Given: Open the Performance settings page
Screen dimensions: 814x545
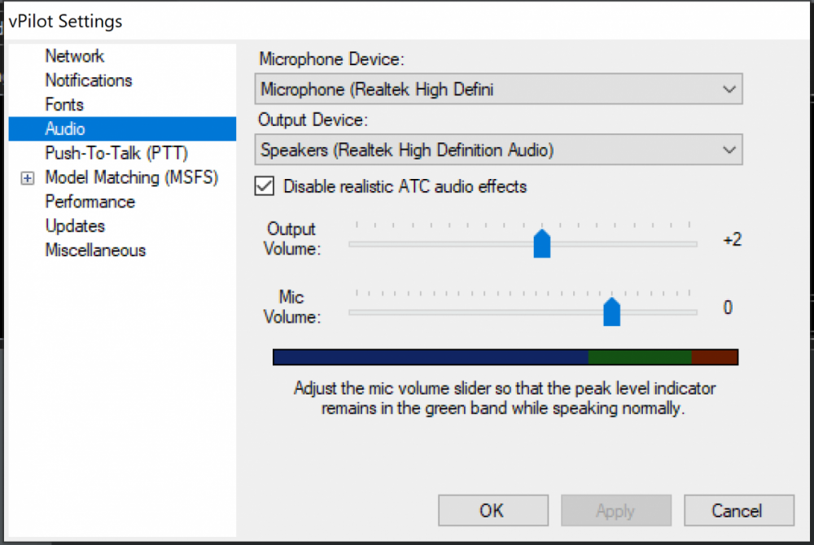Looking at the screenshot, I should [x=90, y=202].
